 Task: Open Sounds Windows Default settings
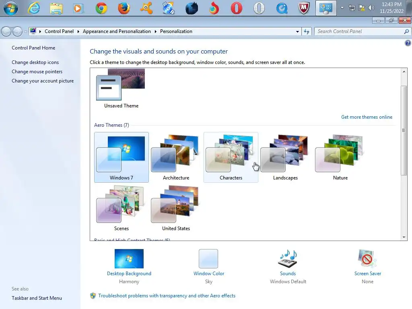pos(288,266)
